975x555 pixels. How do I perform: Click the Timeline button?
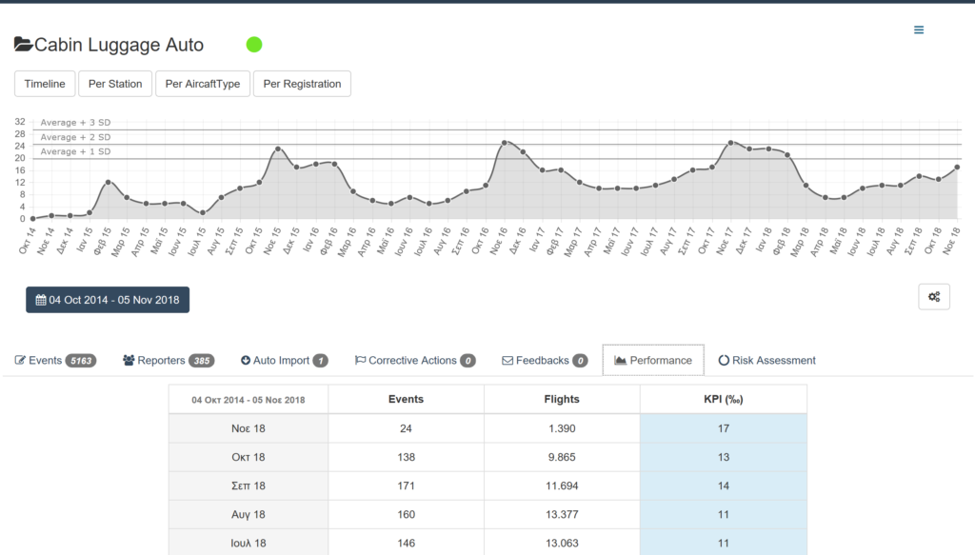(45, 84)
